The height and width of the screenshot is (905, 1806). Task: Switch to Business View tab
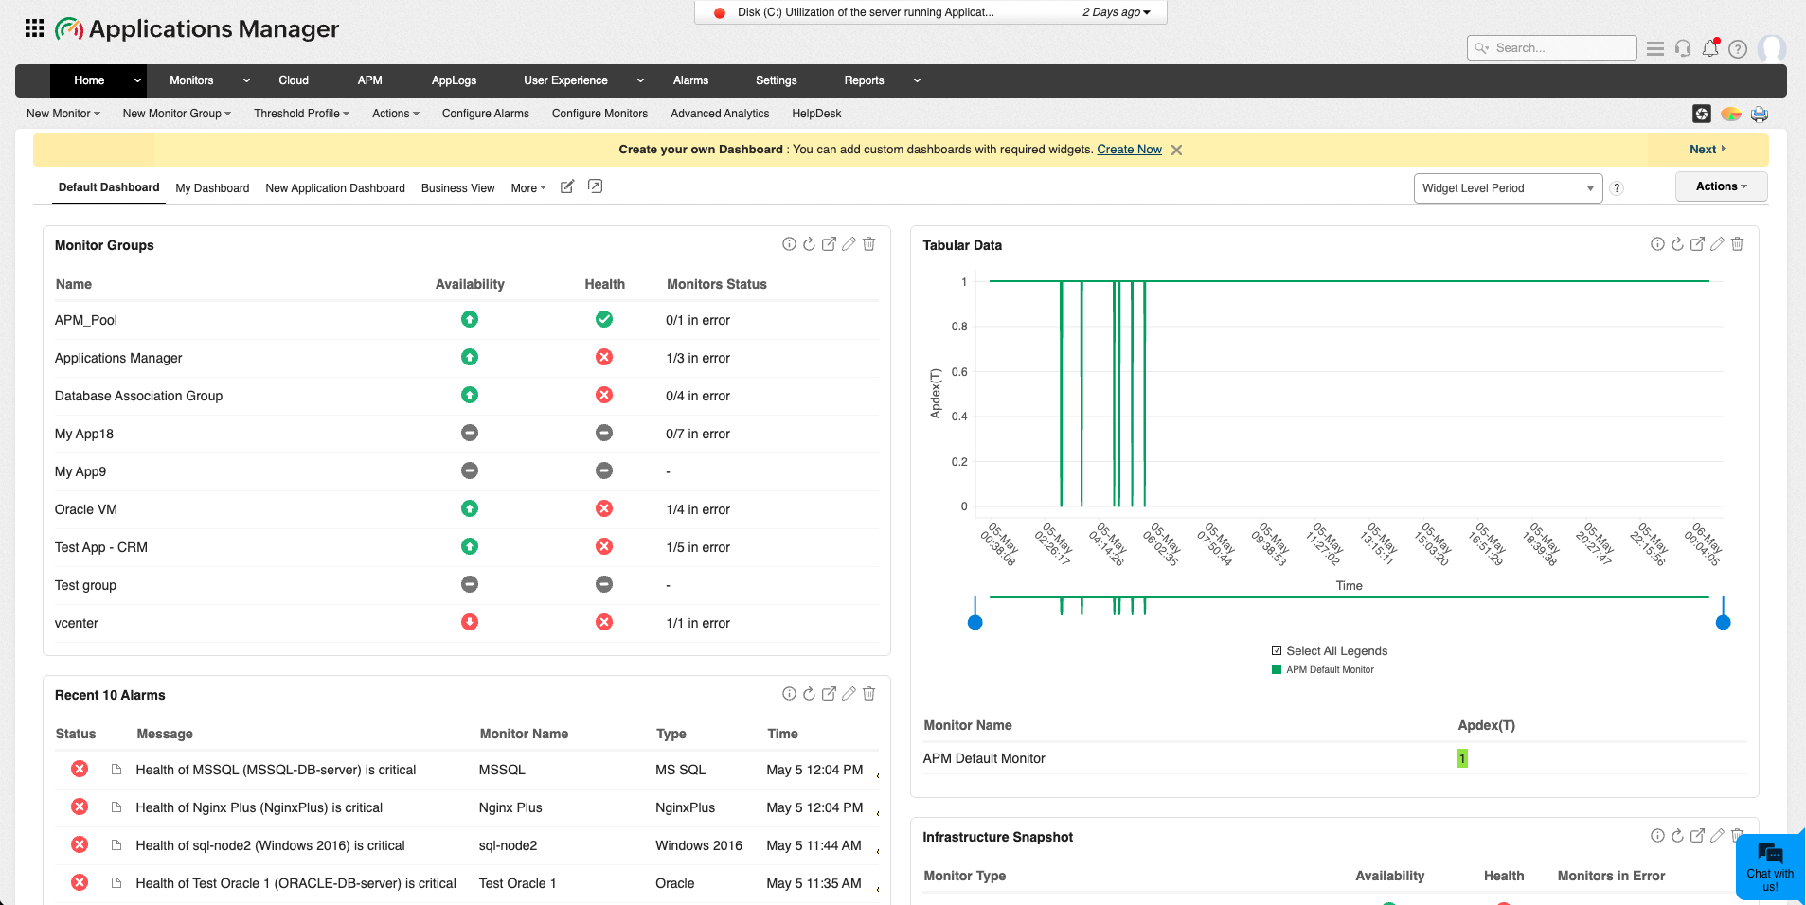[458, 188]
